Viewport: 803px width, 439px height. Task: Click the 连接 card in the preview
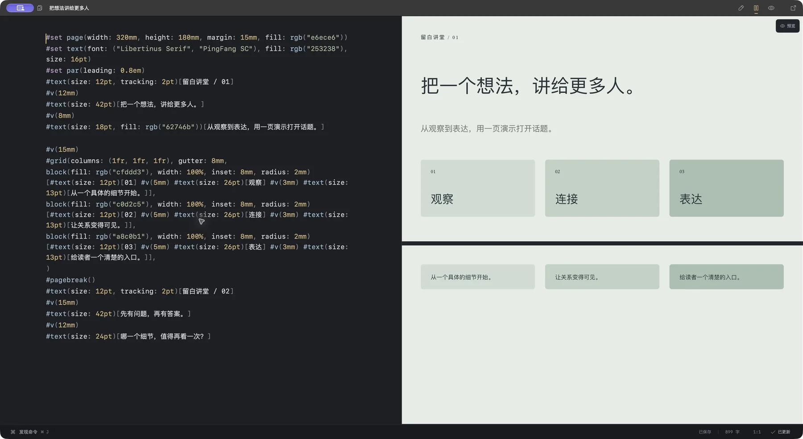point(602,188)
